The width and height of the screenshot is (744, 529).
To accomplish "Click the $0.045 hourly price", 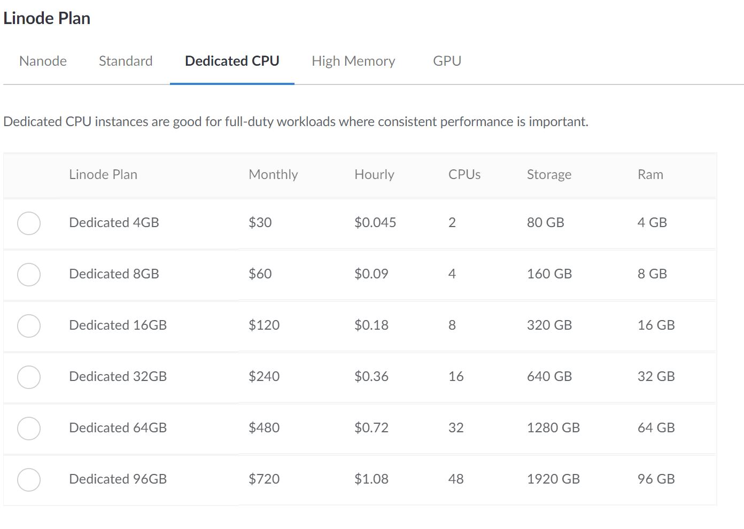I will [x=375, y=223].
